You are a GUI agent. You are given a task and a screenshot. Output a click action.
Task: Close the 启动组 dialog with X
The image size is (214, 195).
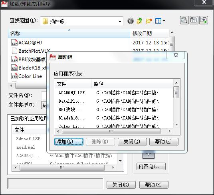click(176, 55)
